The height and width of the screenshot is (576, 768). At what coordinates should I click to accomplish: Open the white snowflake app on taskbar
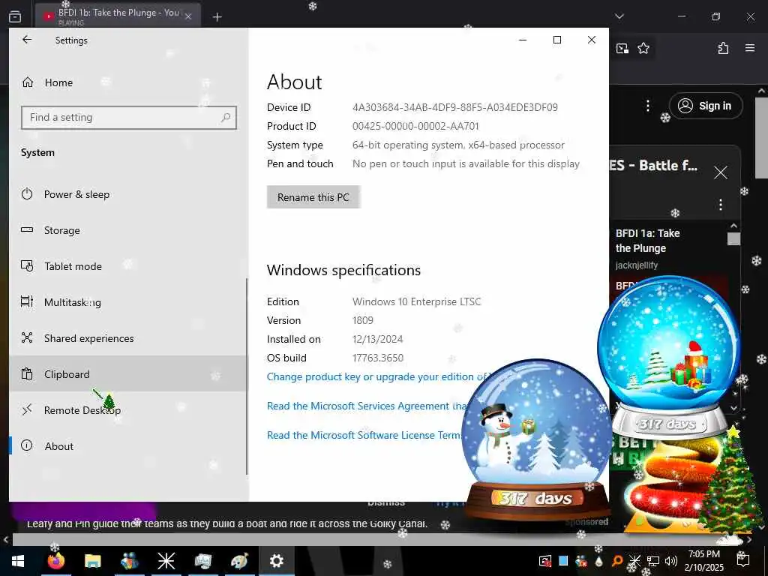click(166, 561)
